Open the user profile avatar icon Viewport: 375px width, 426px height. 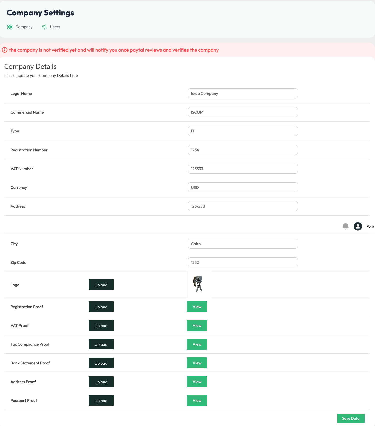click(x=358, y=226)
